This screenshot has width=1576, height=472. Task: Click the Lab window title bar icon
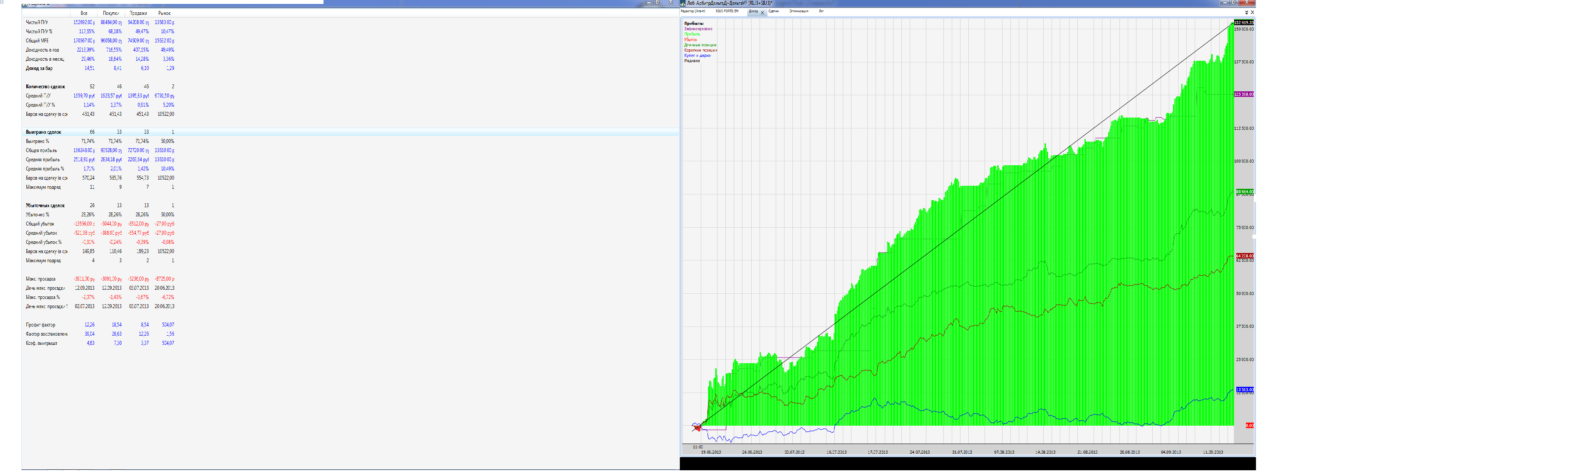pos(683,3)
